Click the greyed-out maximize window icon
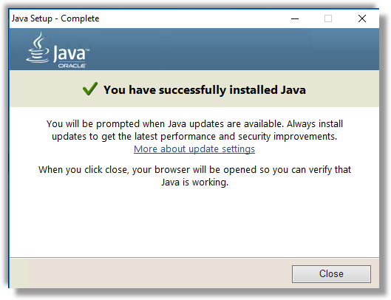391x300 pixels. 328,18
